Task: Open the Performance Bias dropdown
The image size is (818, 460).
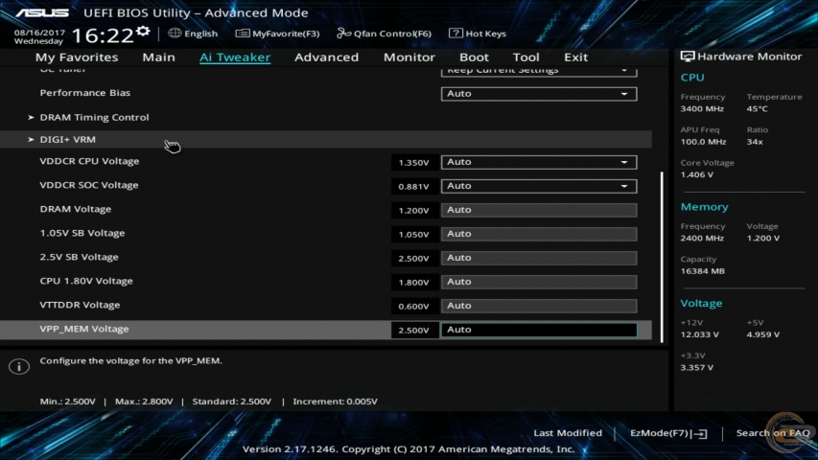Action: 539,94
